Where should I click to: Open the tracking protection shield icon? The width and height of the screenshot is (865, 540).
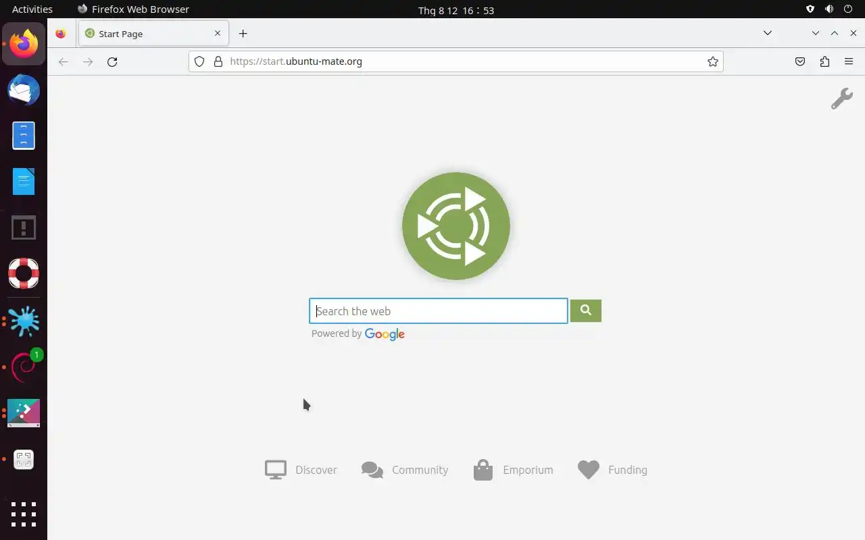[x=199, y=61]
